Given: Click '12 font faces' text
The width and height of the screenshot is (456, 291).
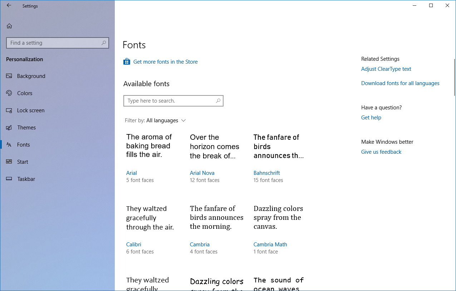Looking at the screenshot, I should 205,180.
